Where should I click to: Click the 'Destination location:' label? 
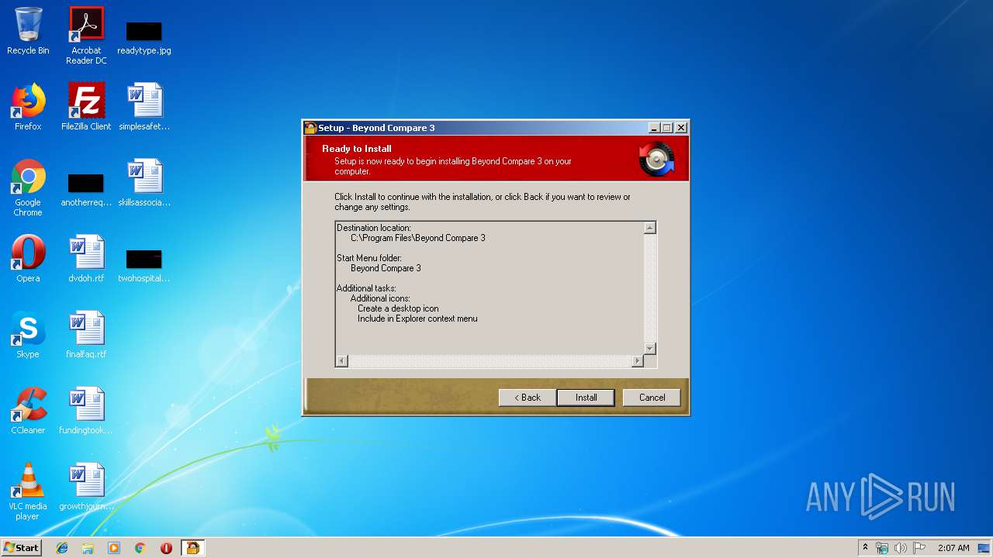coord(374,228)
